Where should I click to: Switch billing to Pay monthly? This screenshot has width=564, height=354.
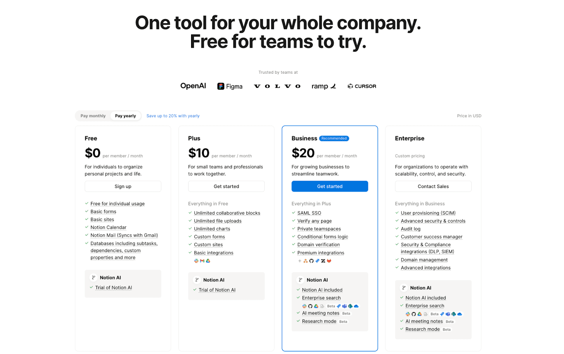92,116
